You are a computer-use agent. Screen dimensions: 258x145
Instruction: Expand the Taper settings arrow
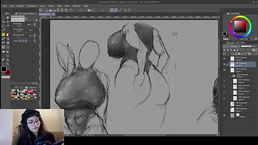point(34,41)
